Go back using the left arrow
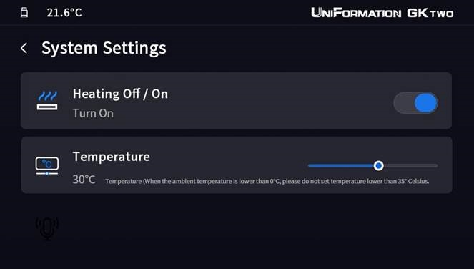Screen dimensions: 474x269 (x=24, y=48)
